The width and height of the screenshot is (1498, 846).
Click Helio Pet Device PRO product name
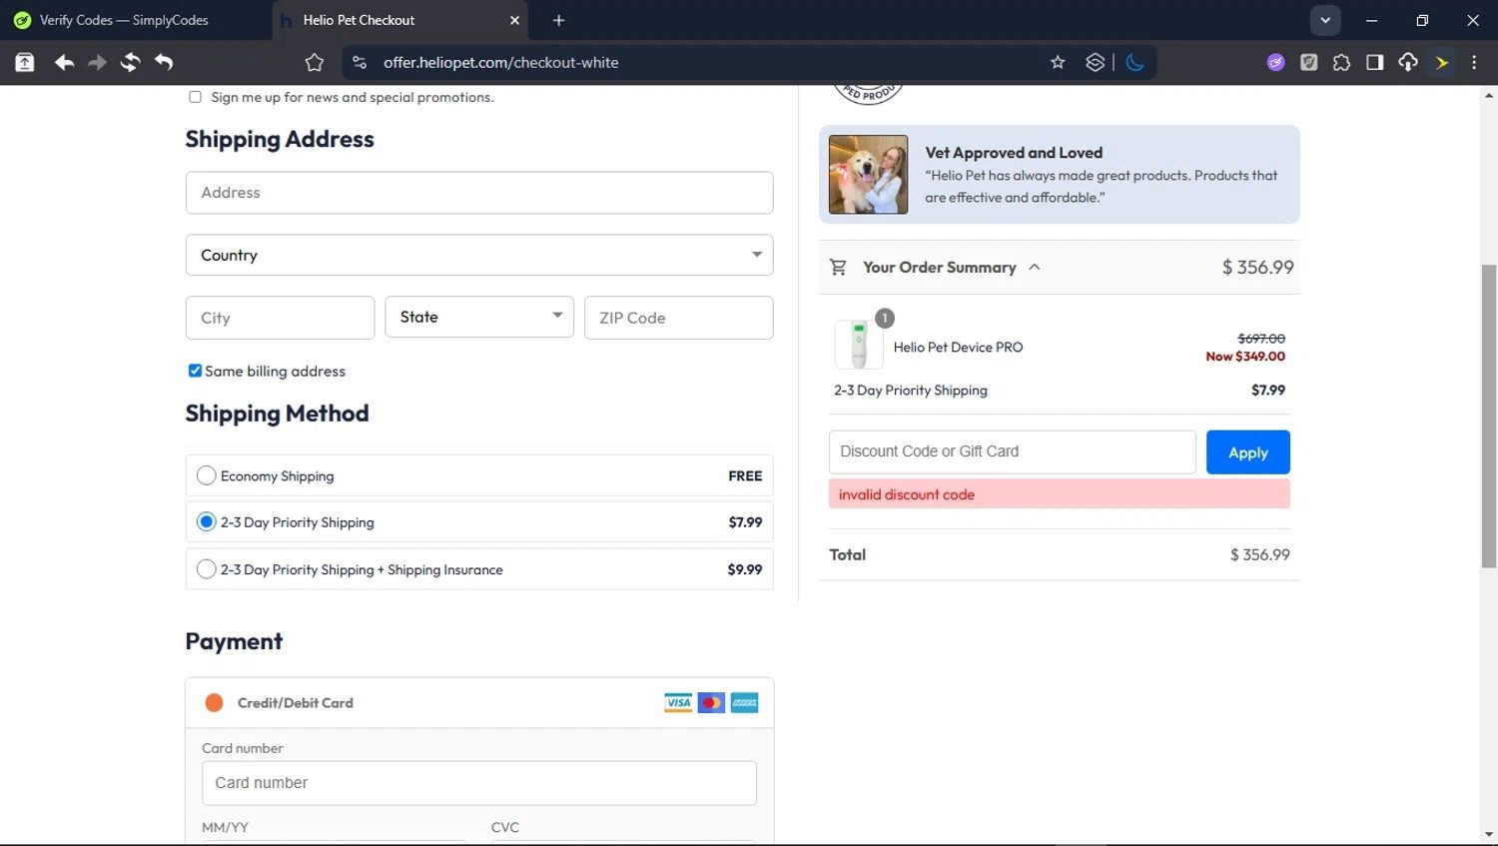(958, 348)
